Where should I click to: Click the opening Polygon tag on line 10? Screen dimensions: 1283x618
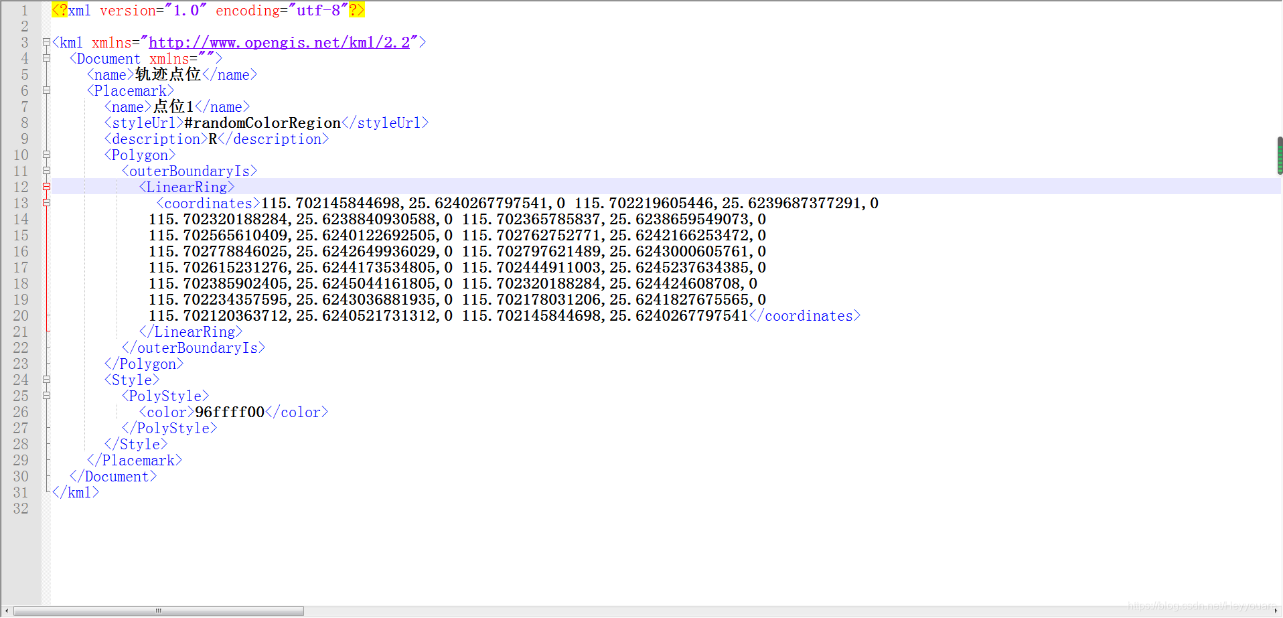click(x=140, y=155)
